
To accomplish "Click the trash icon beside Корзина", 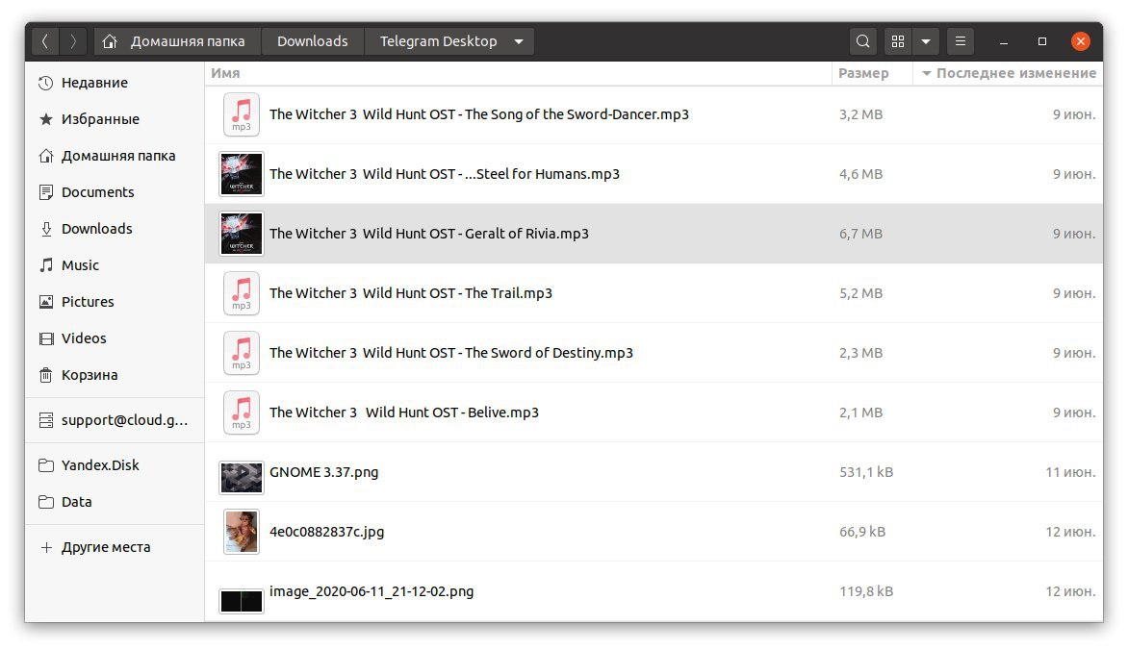I will click(46, 375).
